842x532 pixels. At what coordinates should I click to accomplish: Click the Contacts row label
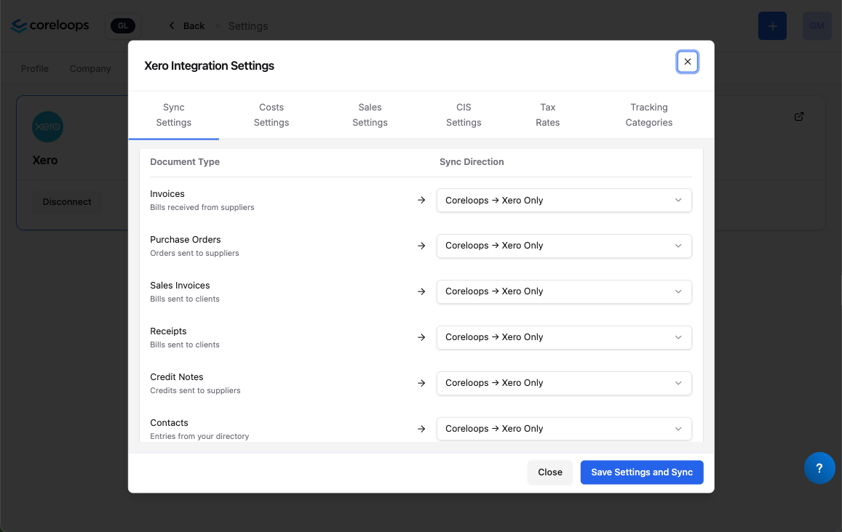(169, 422)
